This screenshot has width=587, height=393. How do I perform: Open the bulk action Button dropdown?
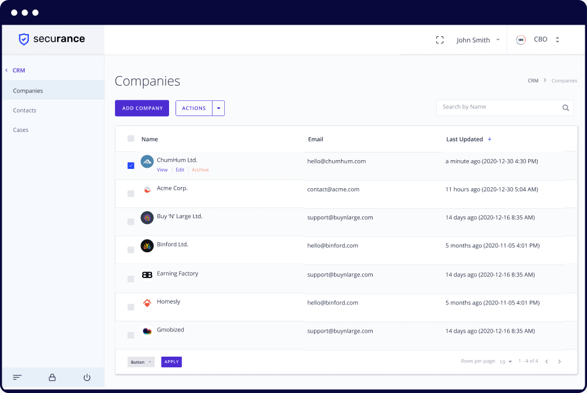(141, 362)
